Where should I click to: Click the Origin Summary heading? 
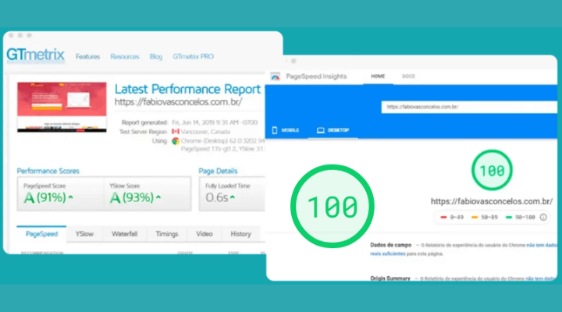point(390,278)
